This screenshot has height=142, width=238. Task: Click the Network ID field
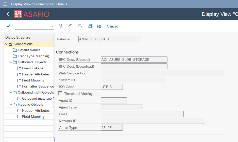152,121
